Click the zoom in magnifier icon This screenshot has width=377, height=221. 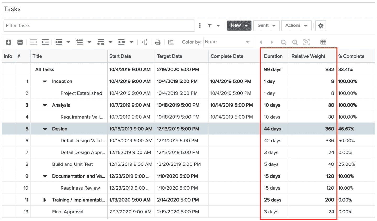click(295, 42)
